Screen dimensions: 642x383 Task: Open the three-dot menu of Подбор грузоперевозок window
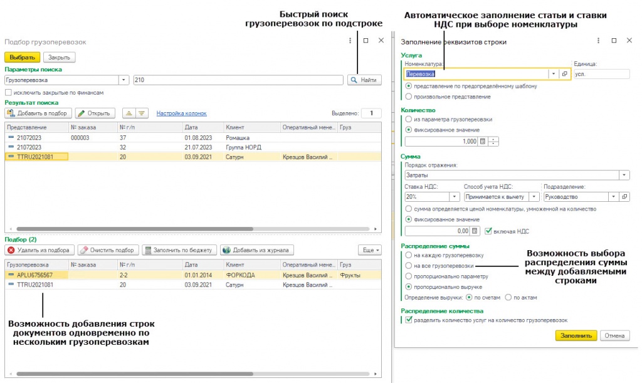[x=350, y=41]
